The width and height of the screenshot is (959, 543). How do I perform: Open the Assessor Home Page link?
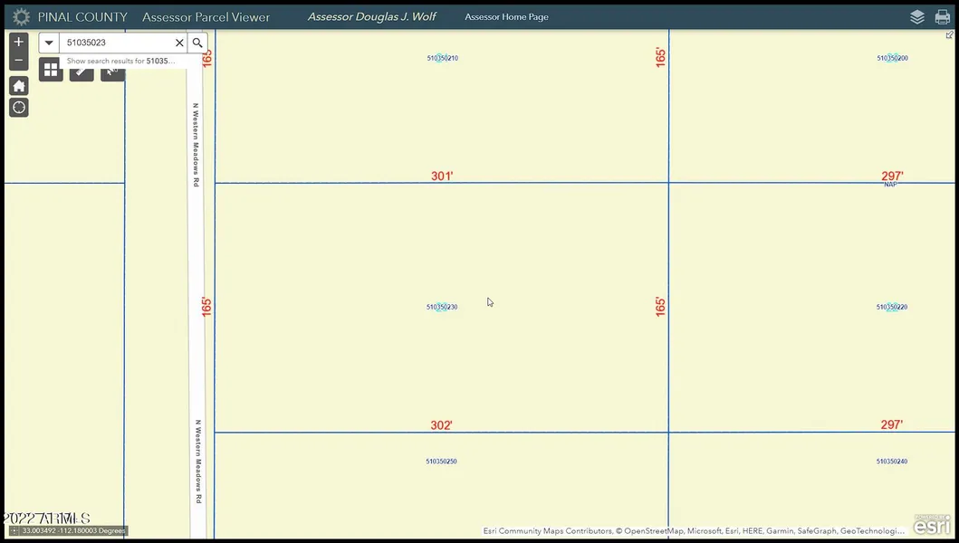(506, 17)
